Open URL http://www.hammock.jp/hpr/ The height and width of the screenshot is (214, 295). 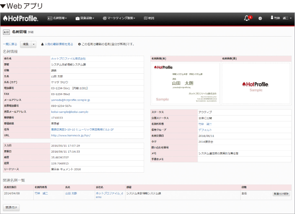click(71, 136)
